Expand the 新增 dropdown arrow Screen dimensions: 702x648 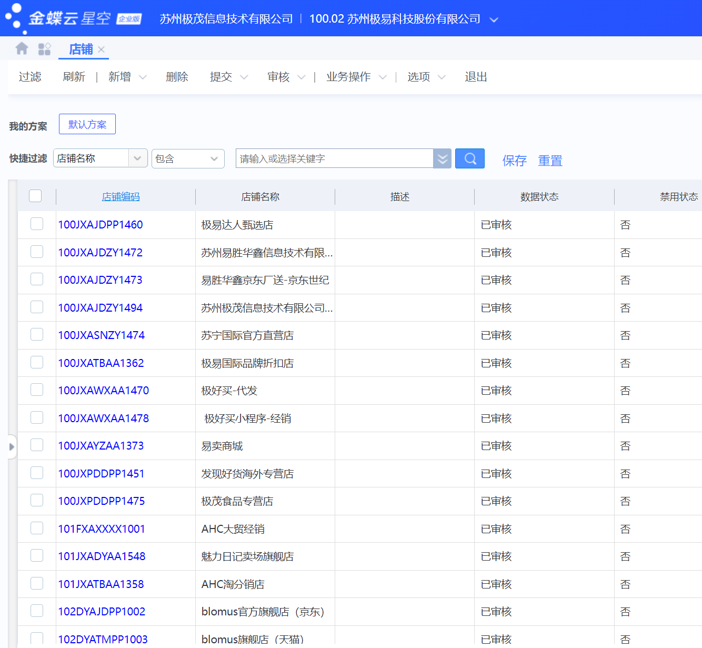pos(143,77)
